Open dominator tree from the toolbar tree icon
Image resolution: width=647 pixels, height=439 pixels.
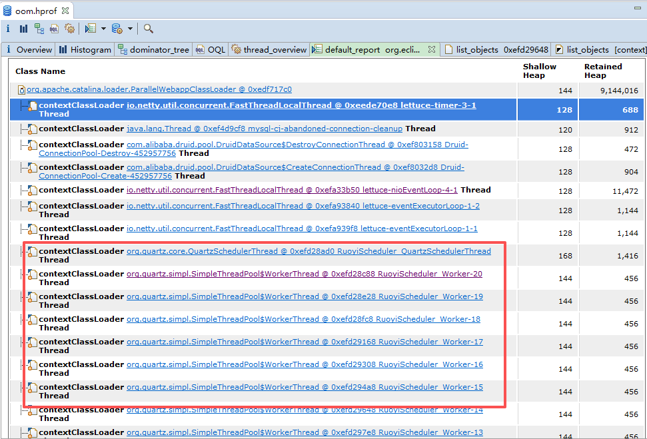(x=39, y=29)
